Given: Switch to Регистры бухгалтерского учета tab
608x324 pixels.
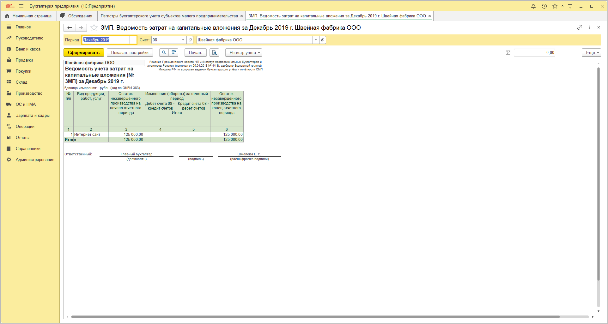Looking at the screenshot, I should coord(169,16).
